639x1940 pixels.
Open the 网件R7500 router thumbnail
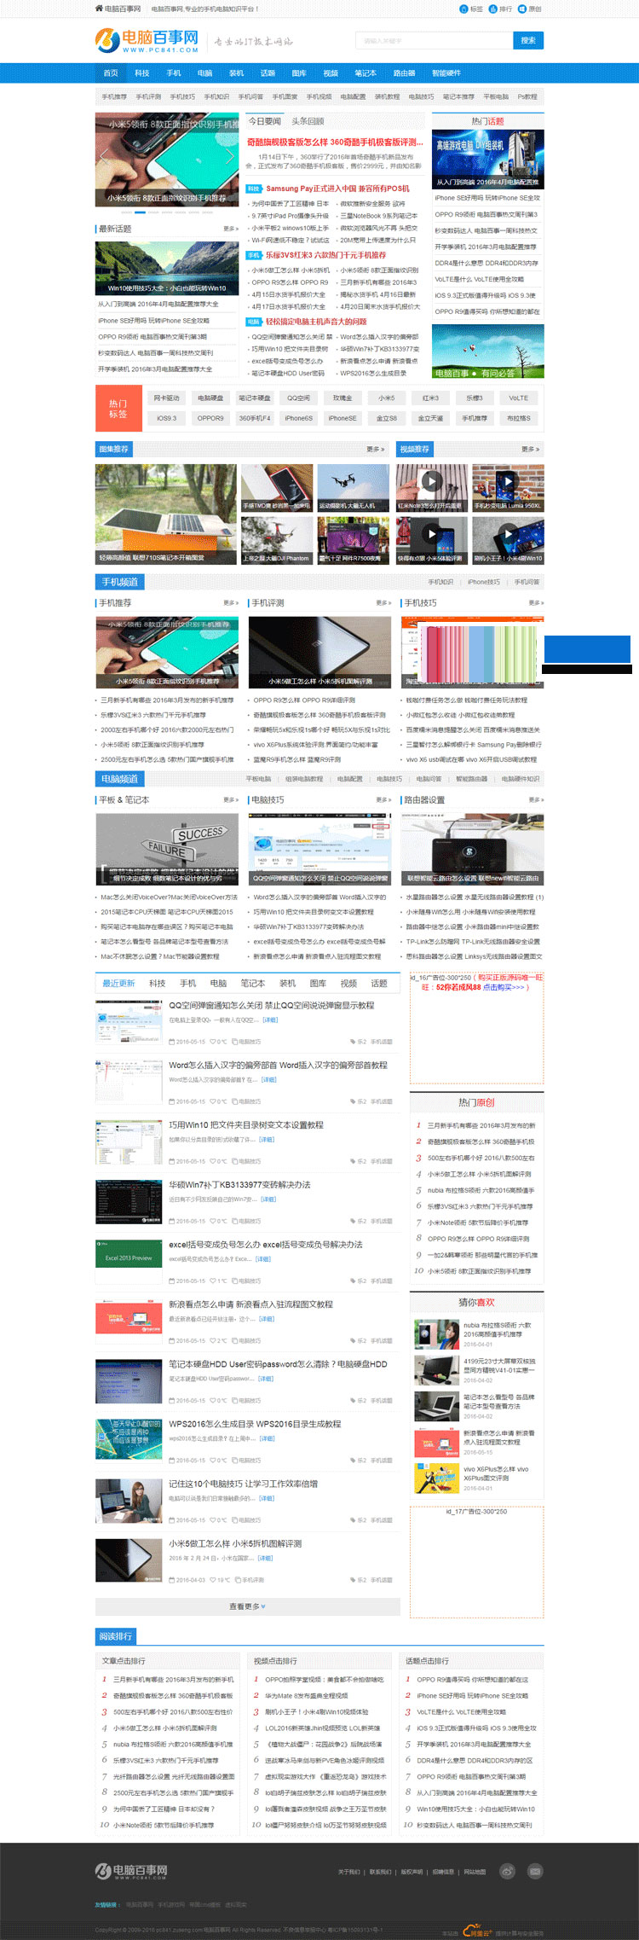click(x=353, y=540)
